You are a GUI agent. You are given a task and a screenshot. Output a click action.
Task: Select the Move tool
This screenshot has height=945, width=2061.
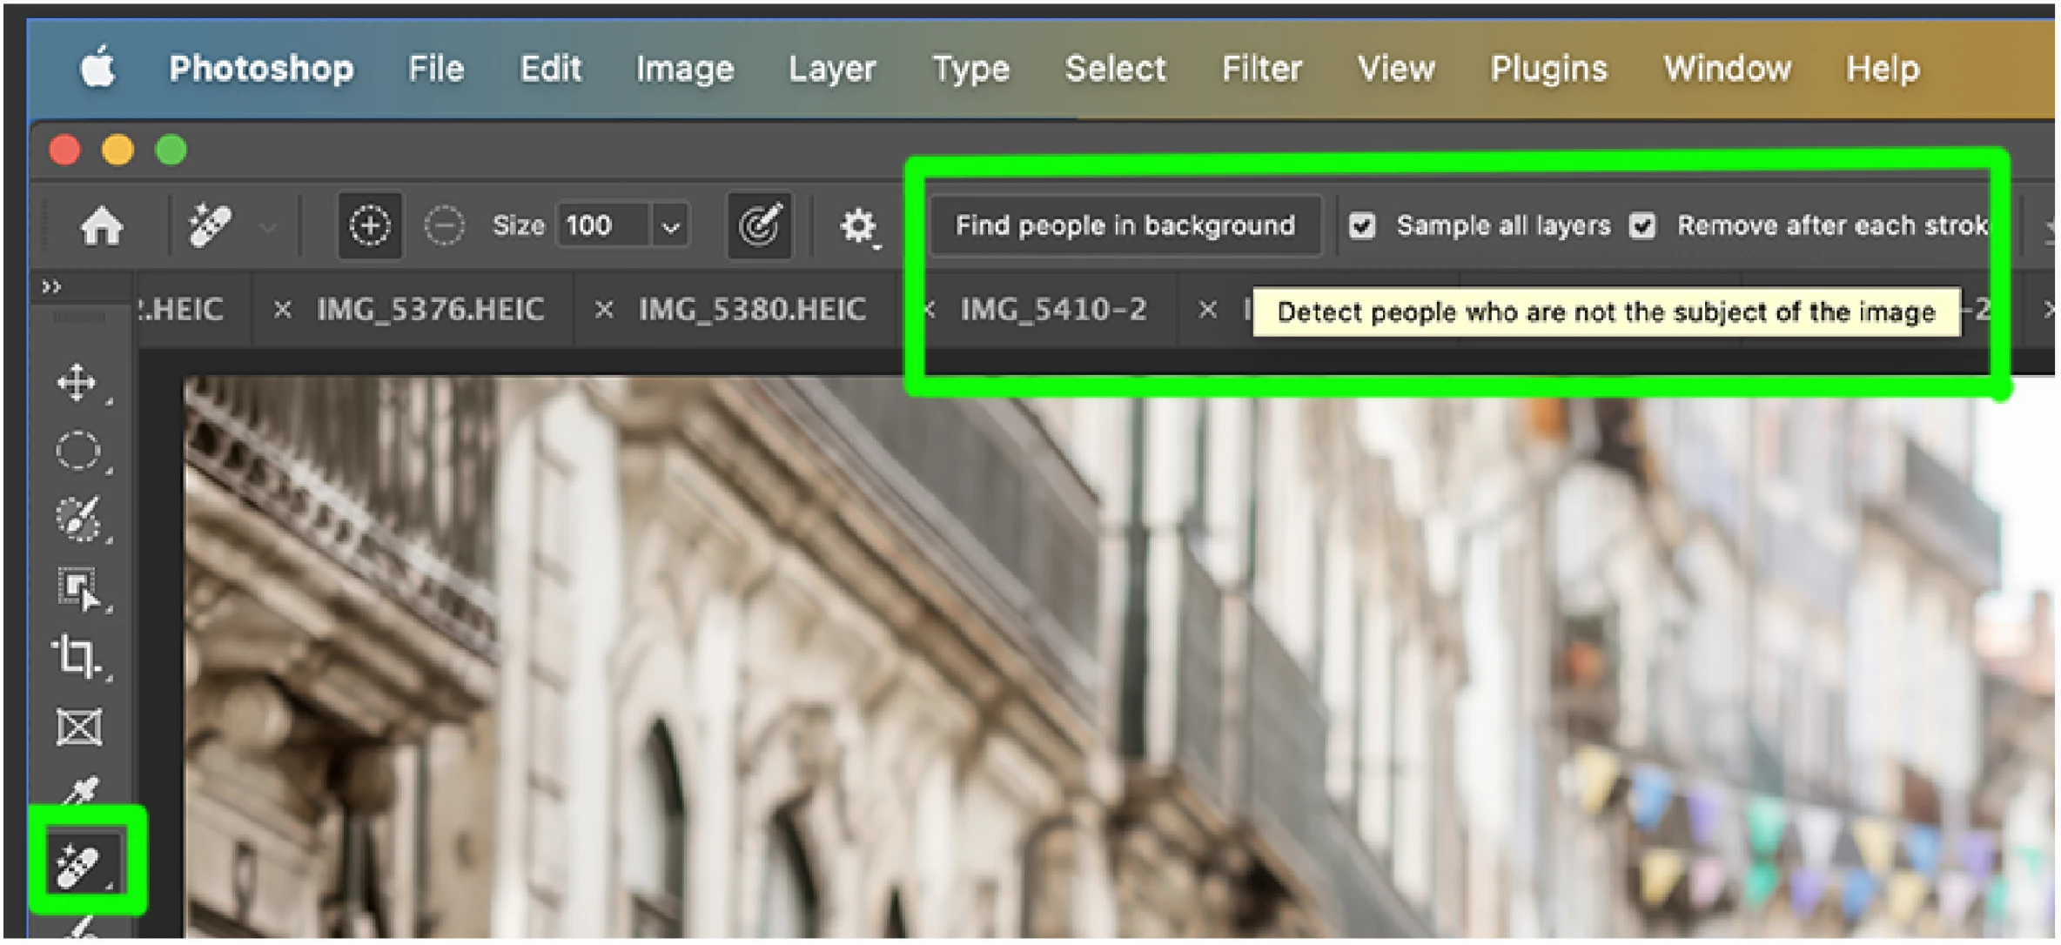77,383
